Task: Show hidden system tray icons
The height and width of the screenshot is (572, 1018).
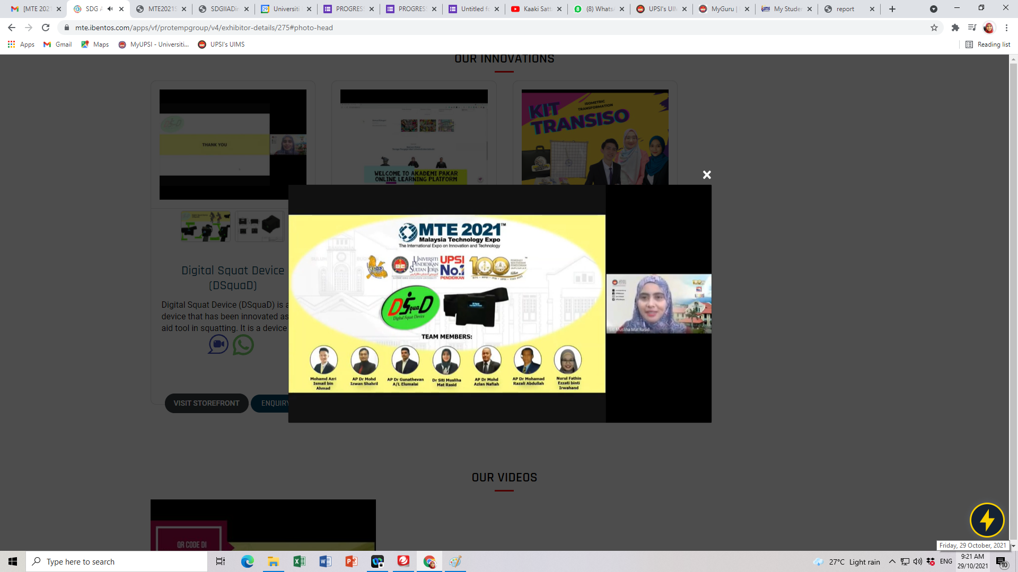Action: pyautogui.click(x=892, y=561)
